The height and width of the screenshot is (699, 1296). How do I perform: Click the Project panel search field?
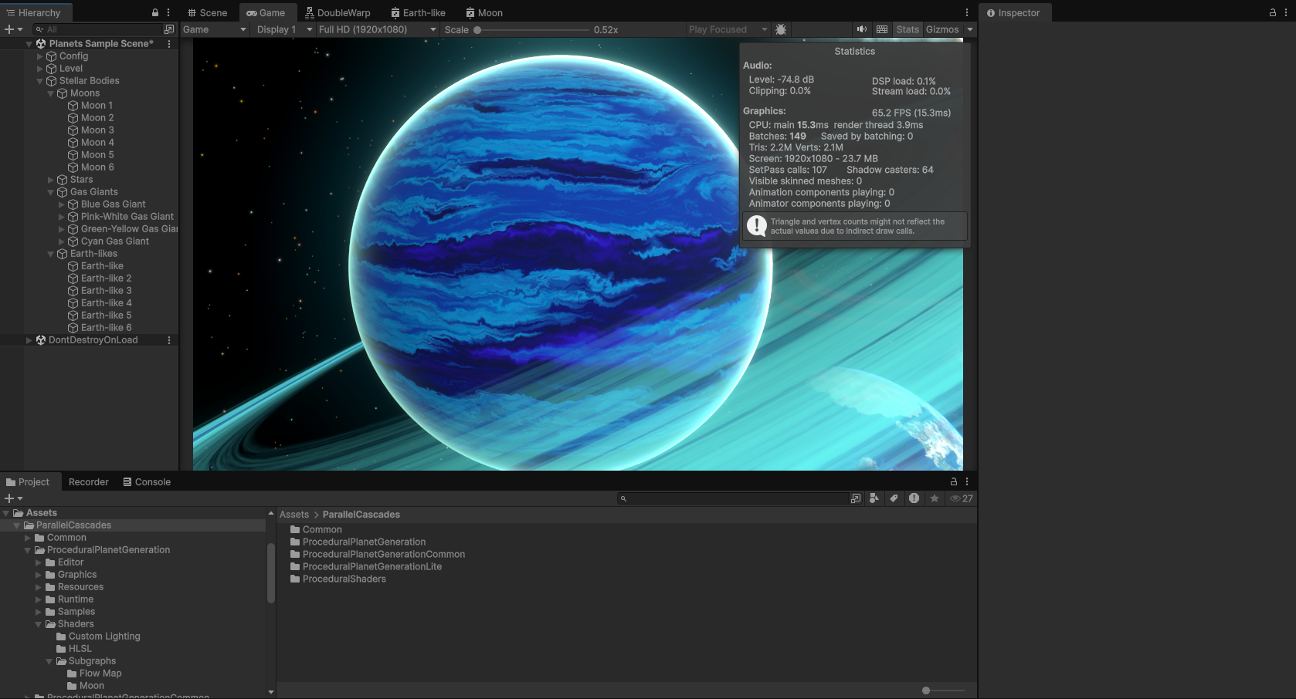click(x=734, y=498)
